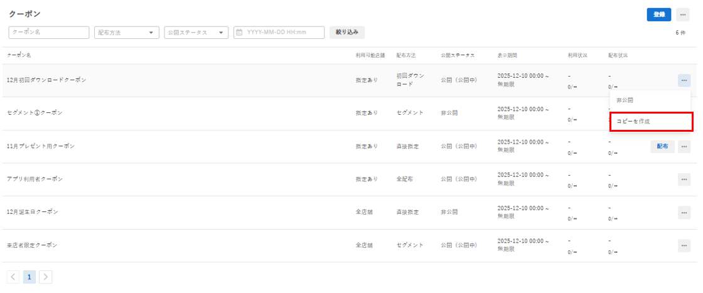Open the header more-options menu beside 登録

tap(682, 15)
